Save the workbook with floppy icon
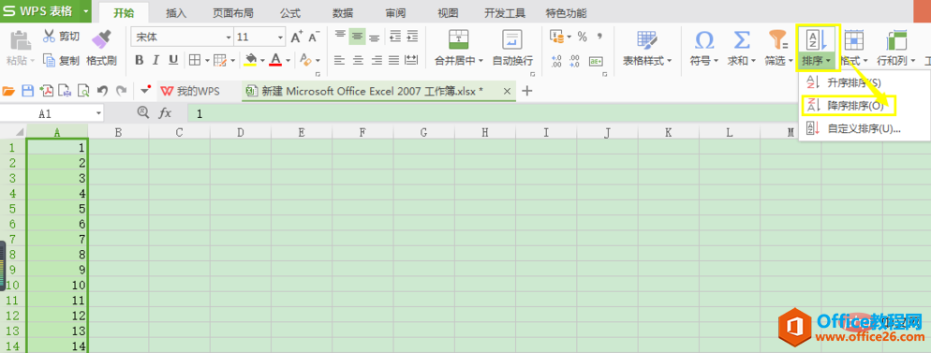This screenshot has width=931, height=353. click(x=27, y=91)
